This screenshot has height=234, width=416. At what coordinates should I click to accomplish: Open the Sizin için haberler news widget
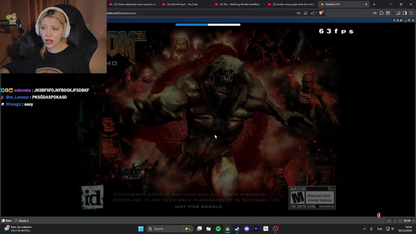tap(18, 229)
